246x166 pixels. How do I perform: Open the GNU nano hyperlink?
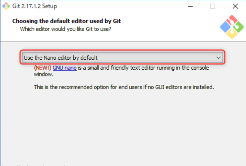65,68
